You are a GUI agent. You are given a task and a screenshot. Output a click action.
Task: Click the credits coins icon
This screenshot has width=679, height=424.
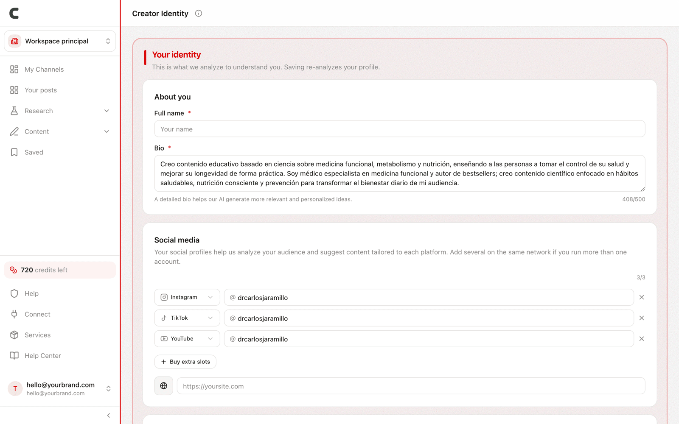(x=13, y=270)
